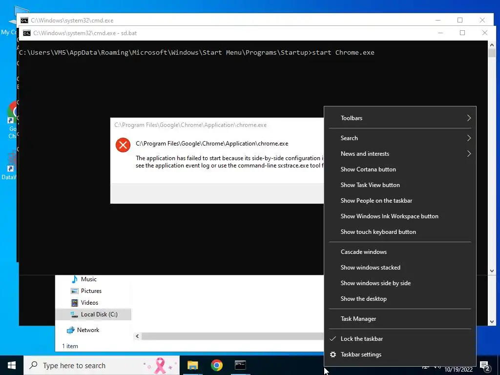Click sd.bat console scroll up arrow

coord(492,45)
